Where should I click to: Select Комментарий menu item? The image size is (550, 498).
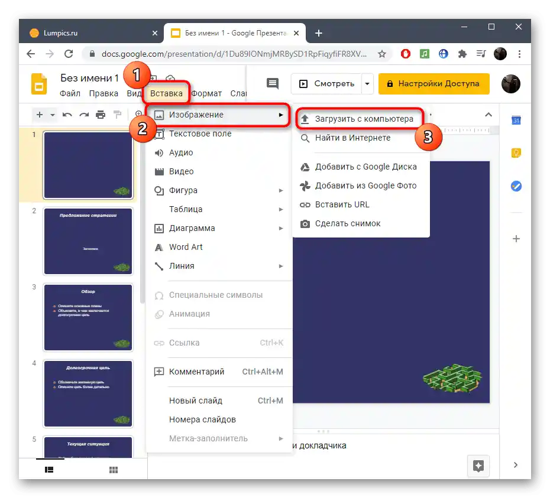coord(219,372)
